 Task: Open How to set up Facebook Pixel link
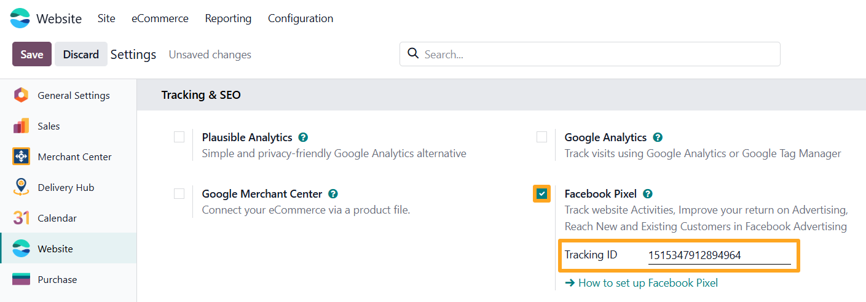641,283
